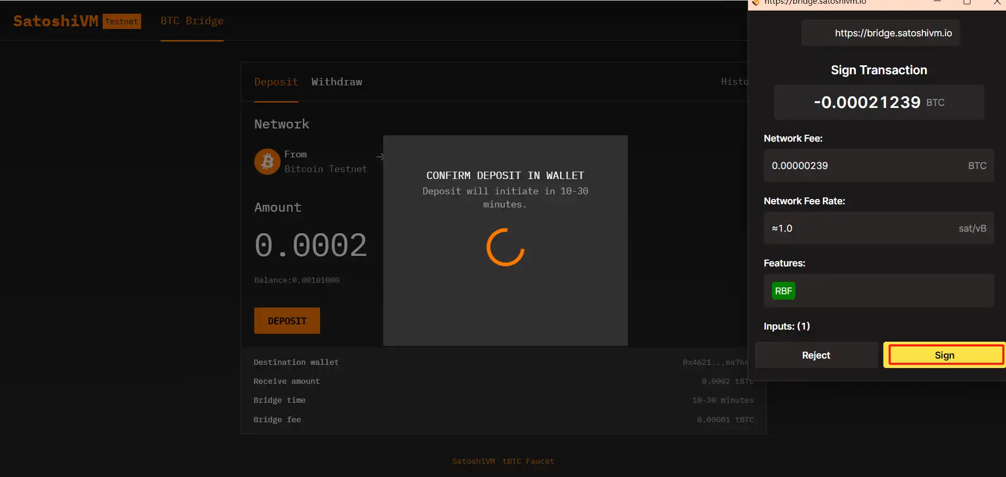
Task: Click the SatoshiVM logo
Action: click(x=56, y=21)
